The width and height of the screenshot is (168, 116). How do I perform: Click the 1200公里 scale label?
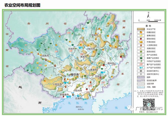pyautogui.click(x=158, y=20)
